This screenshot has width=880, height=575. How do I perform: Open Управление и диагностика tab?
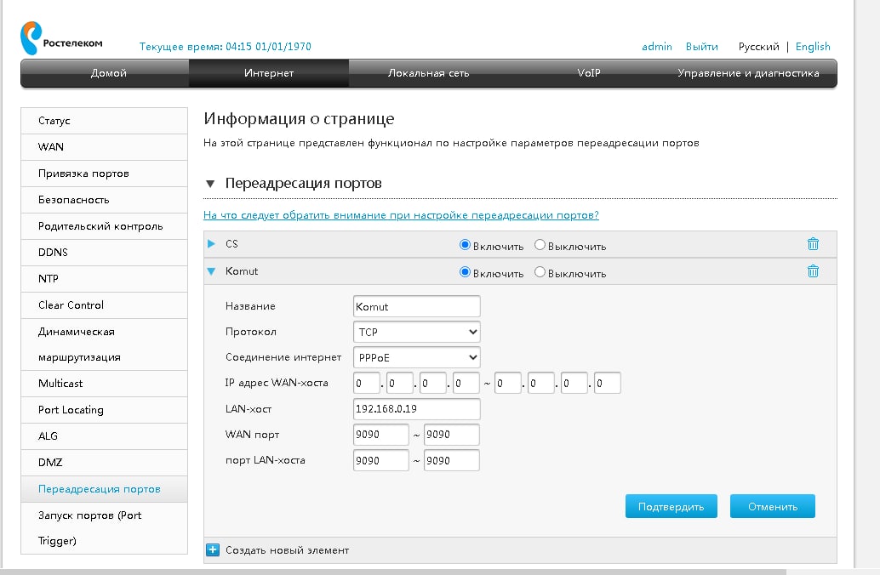click(x=748, y=73)
